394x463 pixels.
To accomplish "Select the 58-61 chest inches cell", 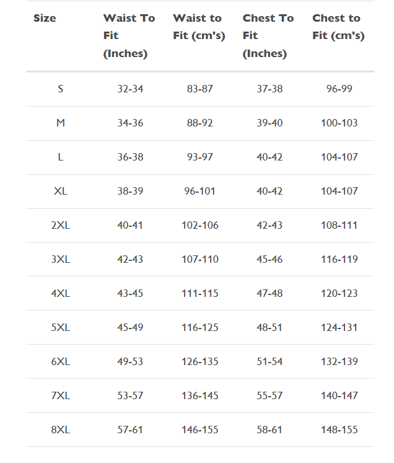I will pos(269,430).
